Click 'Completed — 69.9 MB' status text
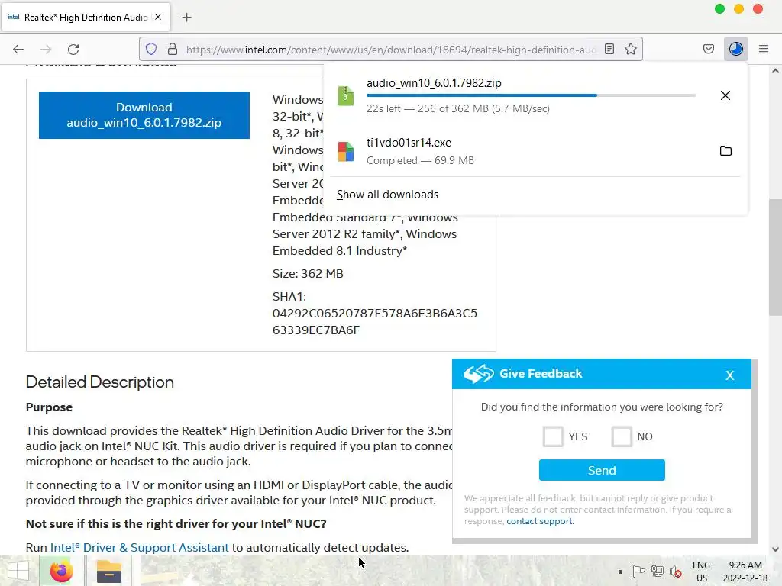Viewport: 782px width, 586px height. point(421,160)
